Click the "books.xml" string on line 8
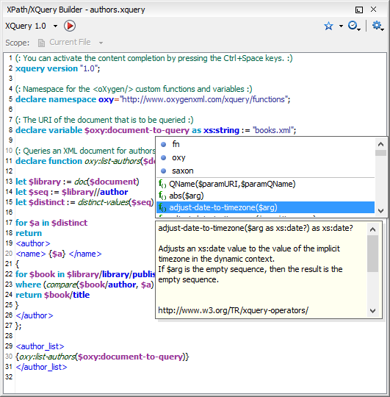 coord(273,130)
